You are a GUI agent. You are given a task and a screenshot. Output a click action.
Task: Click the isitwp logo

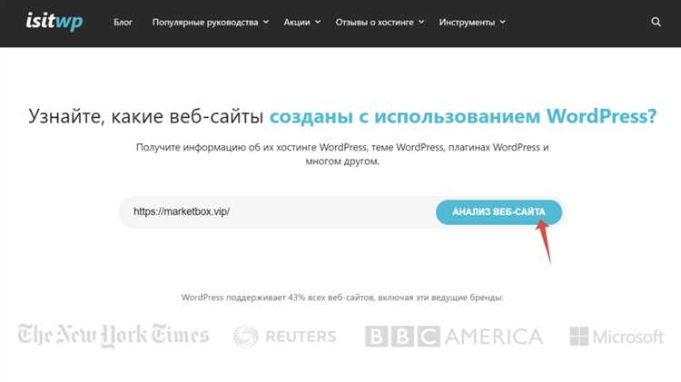pos(54,21)
